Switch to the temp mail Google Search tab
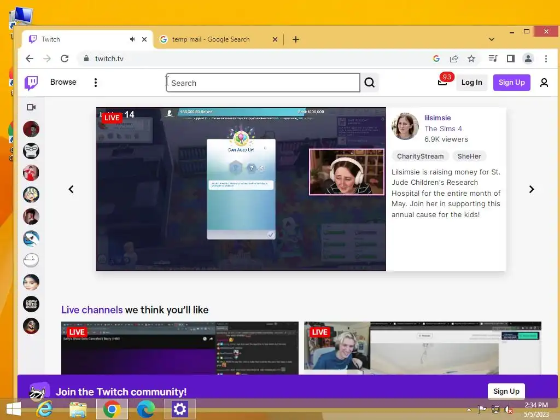Image resolution: width=560 pixels, height=420 pixels. click(x=219, y=39)
